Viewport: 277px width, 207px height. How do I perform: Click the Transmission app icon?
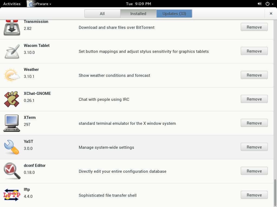pos(12,27)
